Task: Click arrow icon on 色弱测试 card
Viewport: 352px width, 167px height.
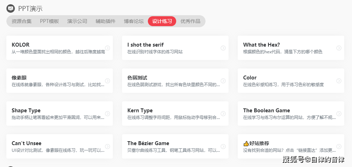Action: coord(223,81)
